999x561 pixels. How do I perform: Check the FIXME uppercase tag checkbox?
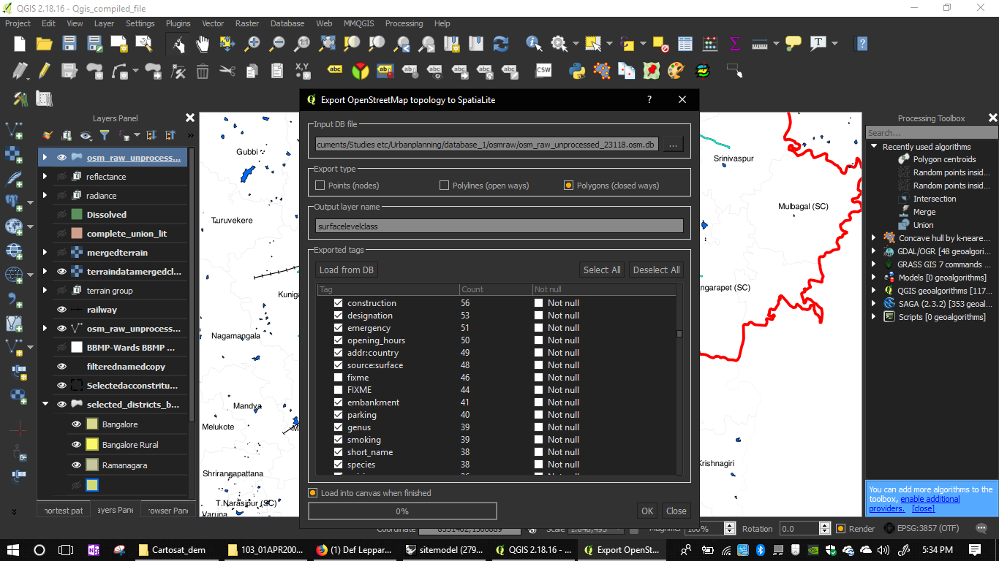tap(338, 390)
